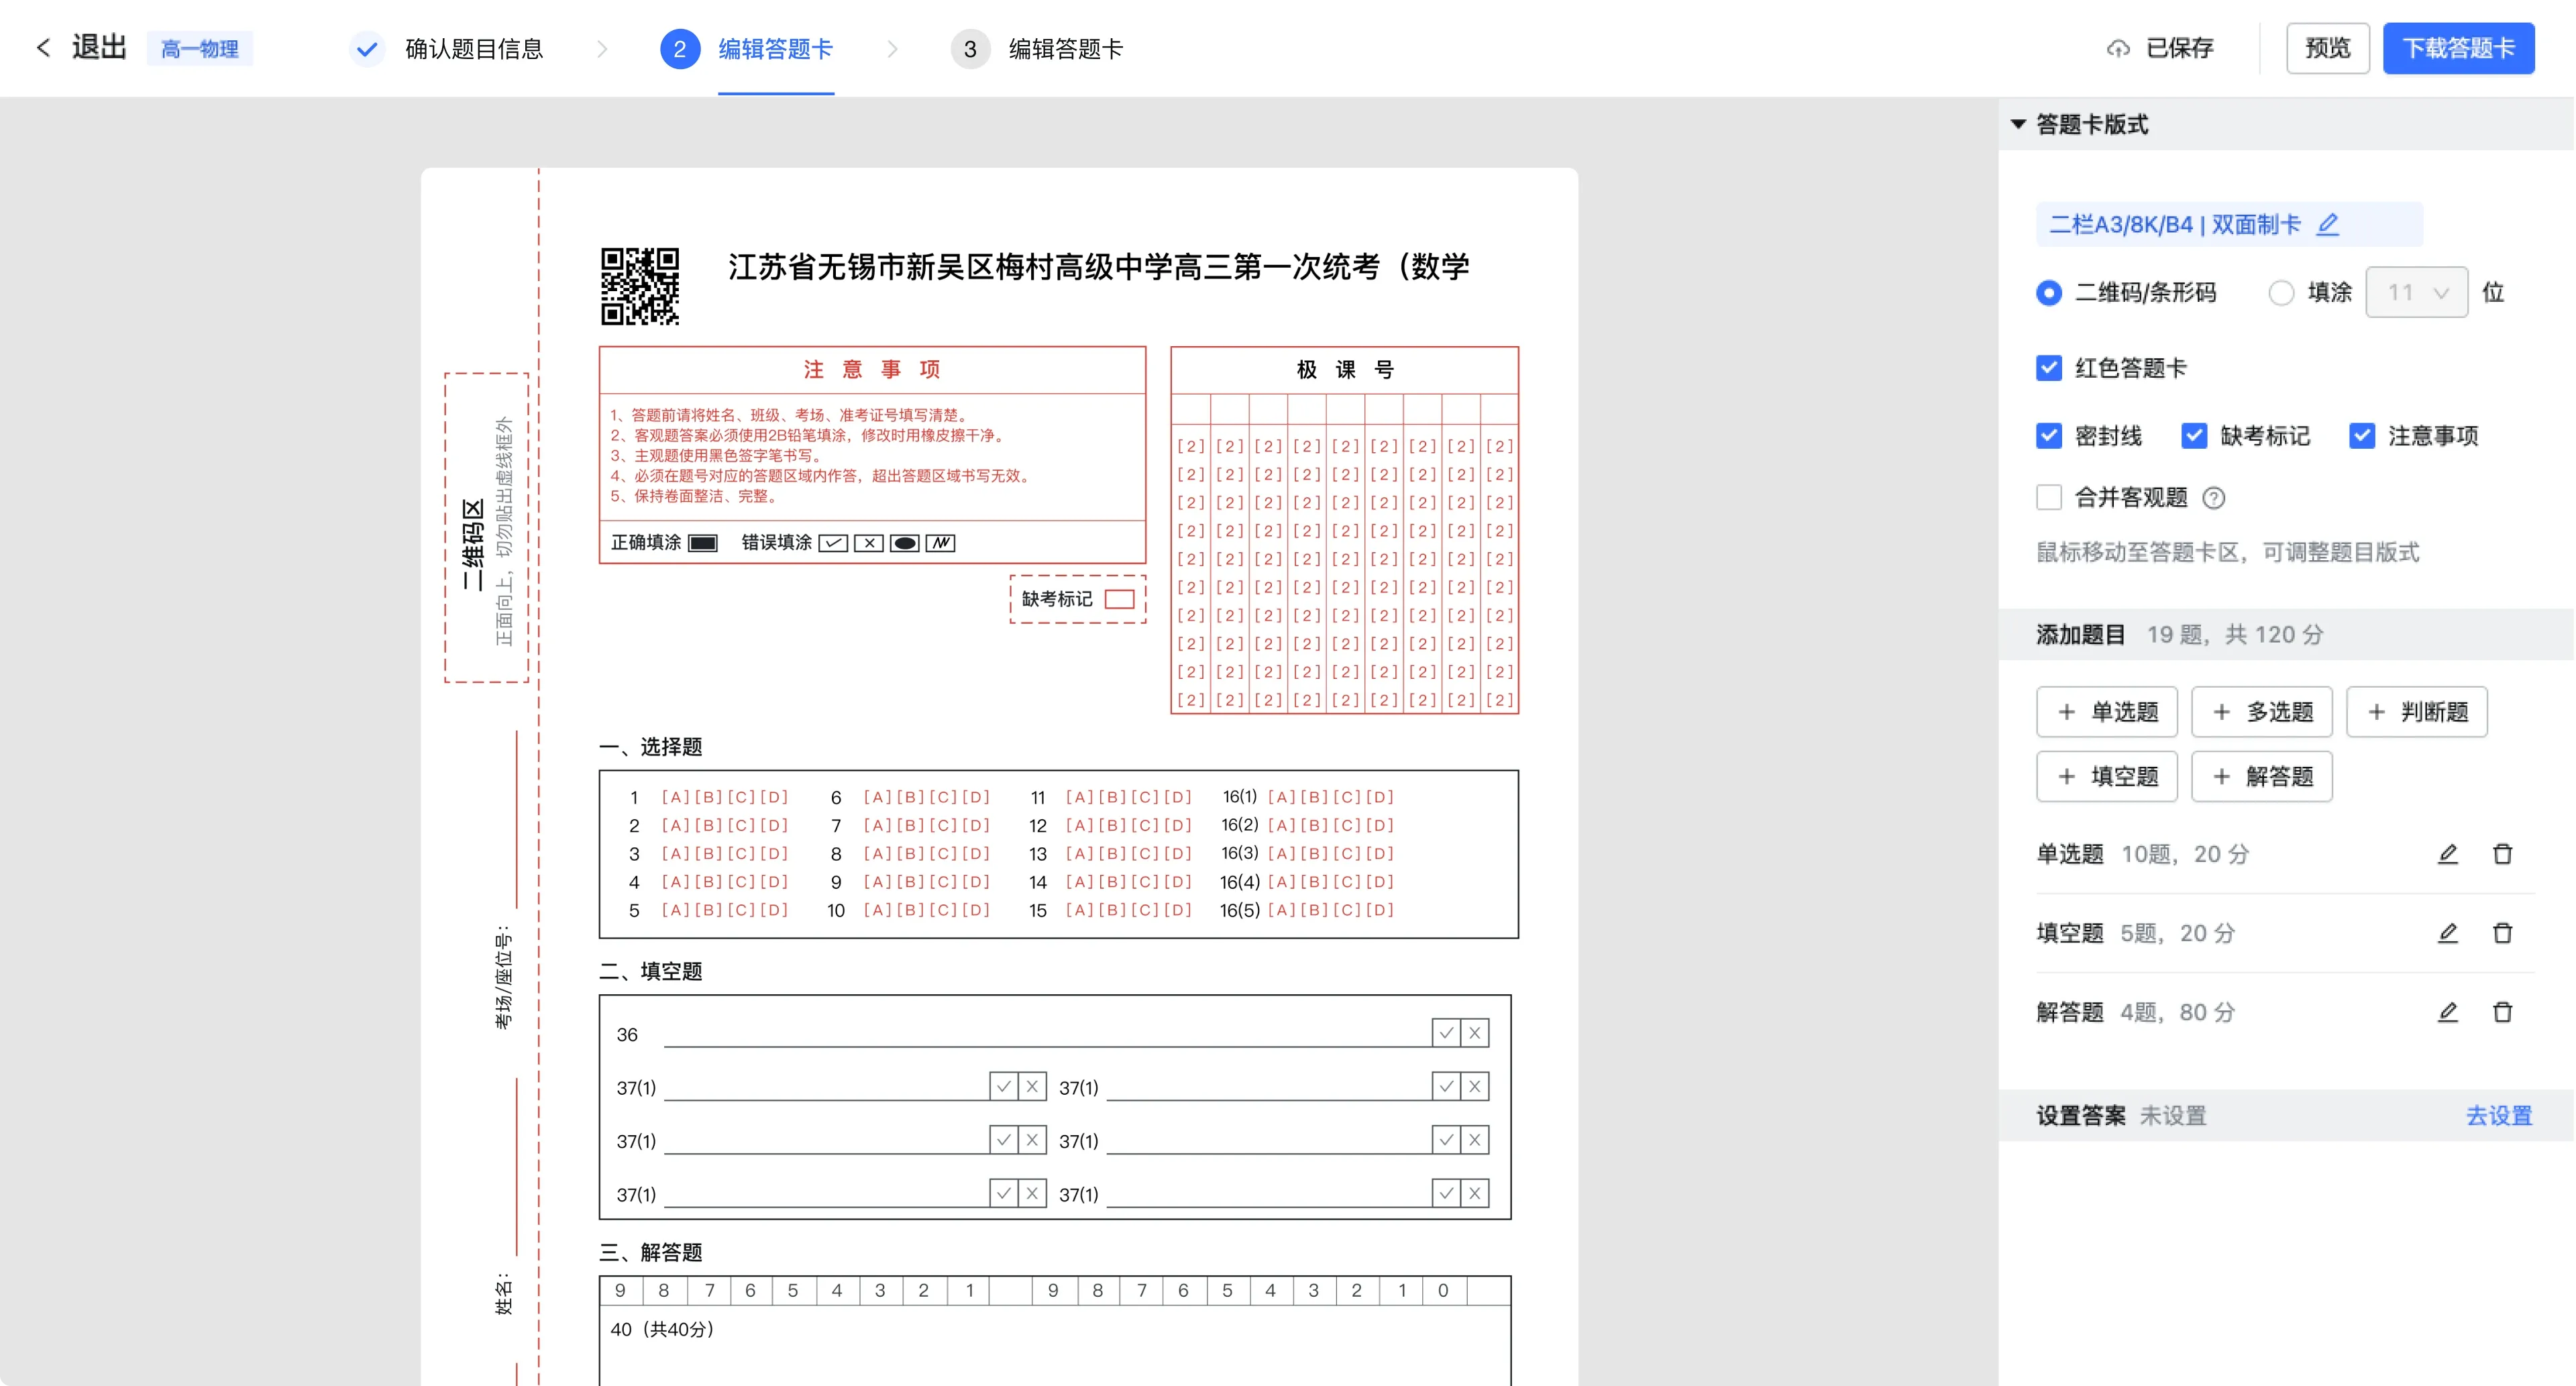Click the 二、填空题 section heading
2576x1386 pixels.
651,971
